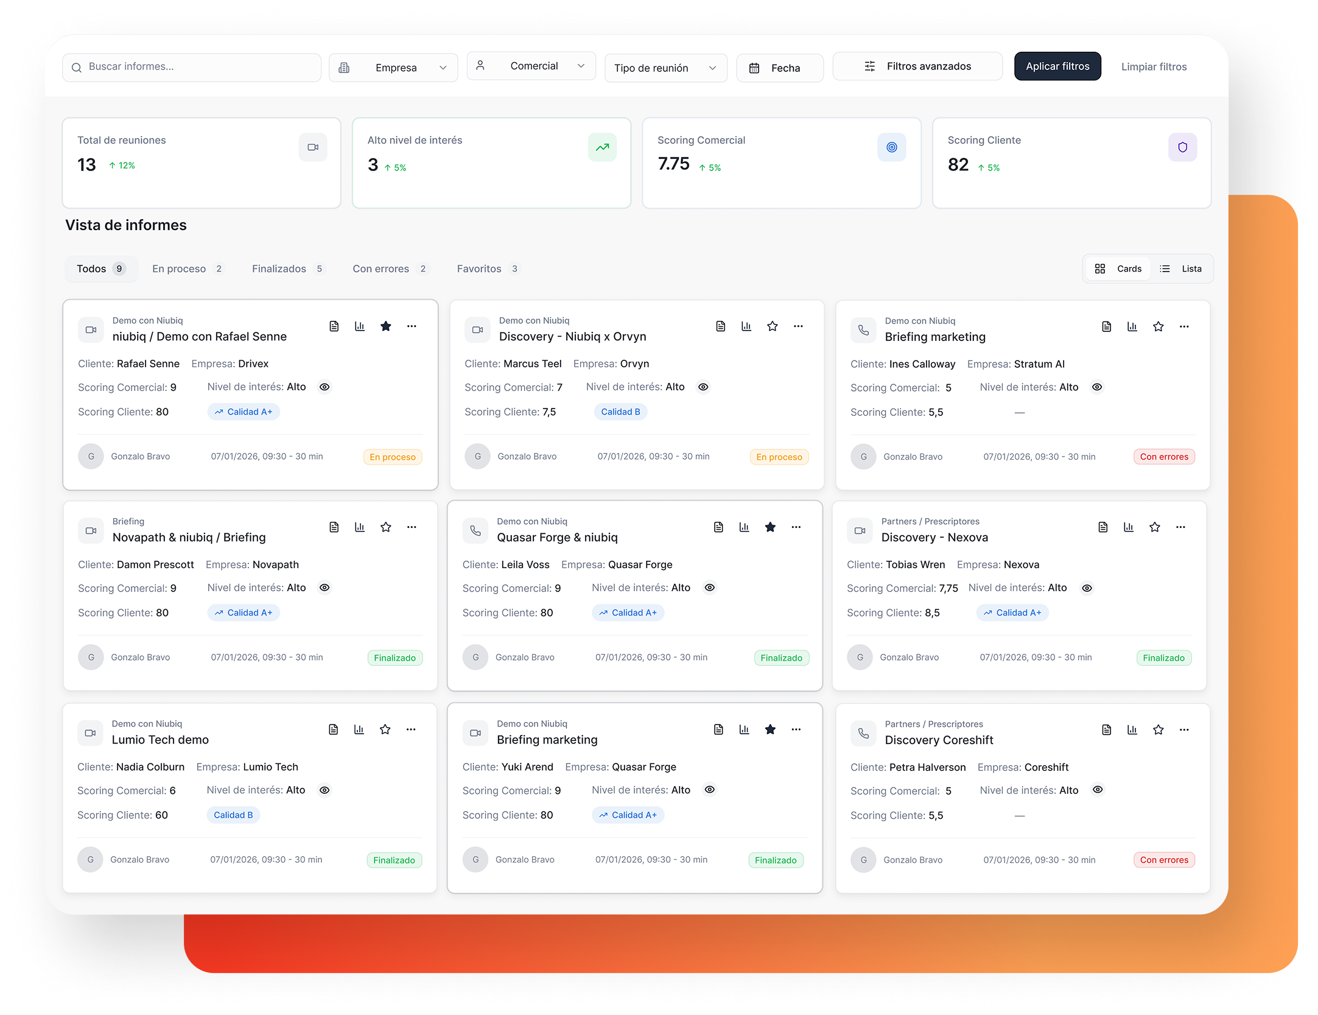
Task: Open the Quasar Forge & niubiq report title
Action: click(x=557, y=538)
